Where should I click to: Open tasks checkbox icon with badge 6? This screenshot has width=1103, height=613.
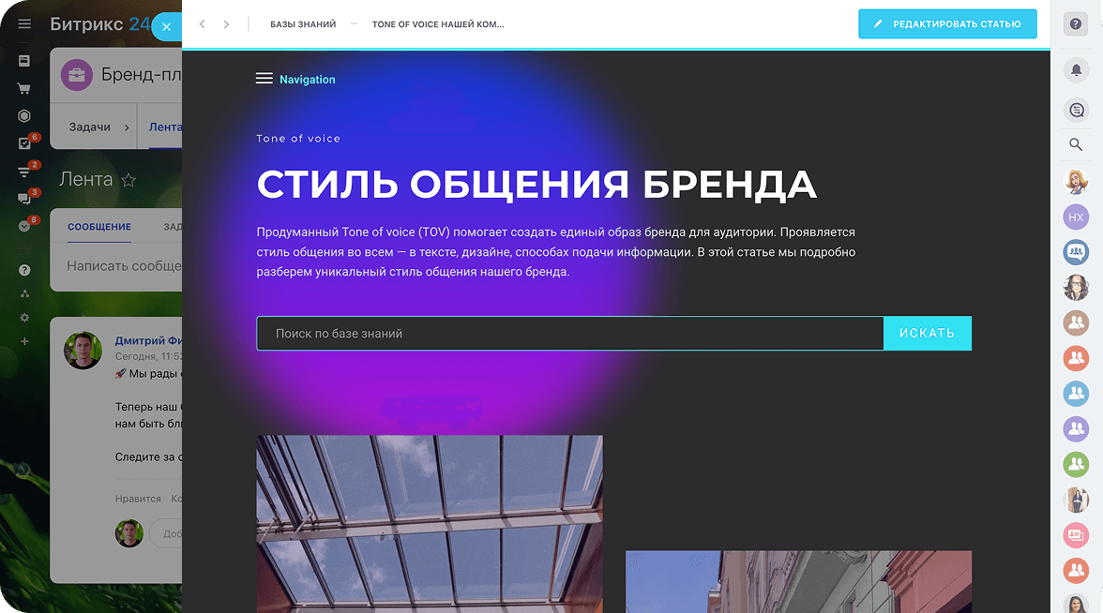tap(24, 143)
